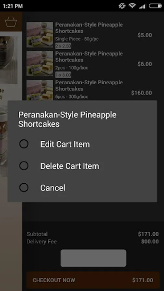The height and width of the screenshot is (291, 164).
Task: Tap the muted notification icon
Action: coord(122,6)
